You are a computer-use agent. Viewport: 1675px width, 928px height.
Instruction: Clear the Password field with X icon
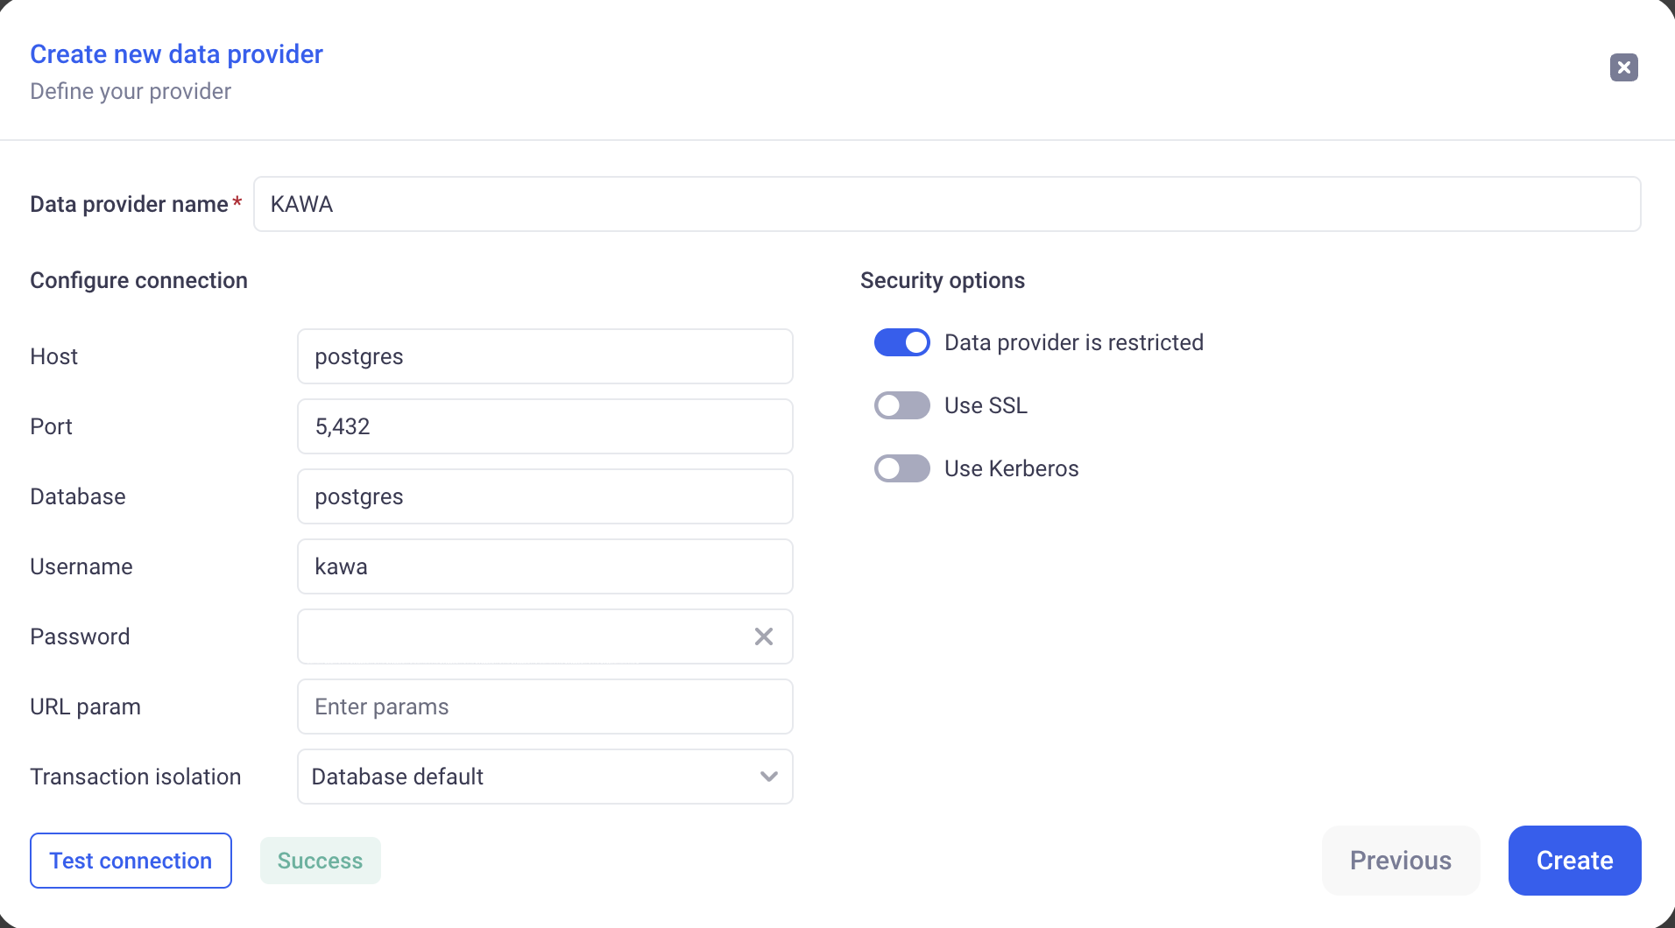point(763,636)
